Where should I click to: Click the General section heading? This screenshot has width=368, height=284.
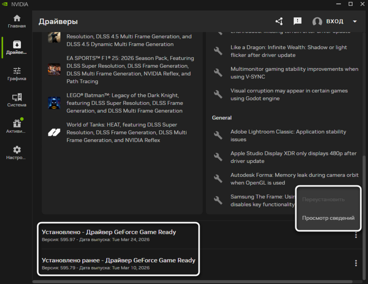[222, 118]
